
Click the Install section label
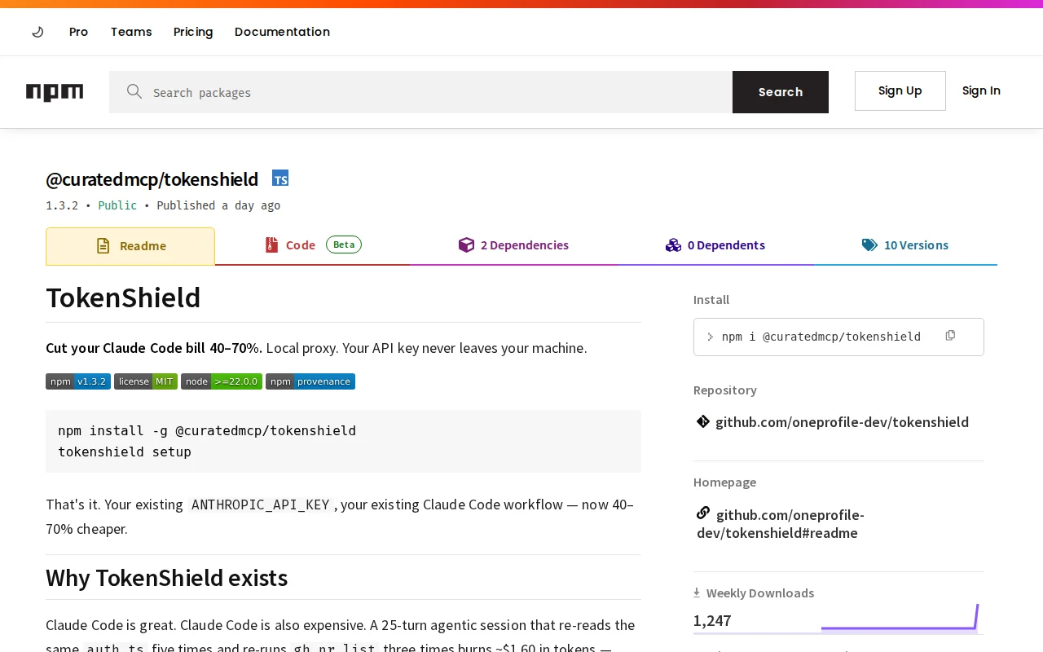click(x=711, y=300)
